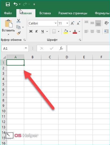
Task: Click the fx Insert Function icon
Action: click(x=61, y=48)
